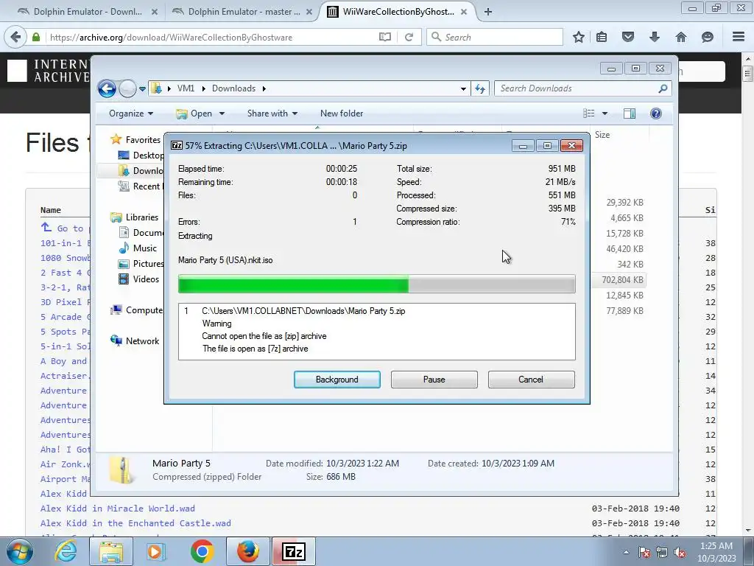Click the green lock site identity icon
Screen dimensions: 754x566
pyautogui.click(x=36, y=37)
